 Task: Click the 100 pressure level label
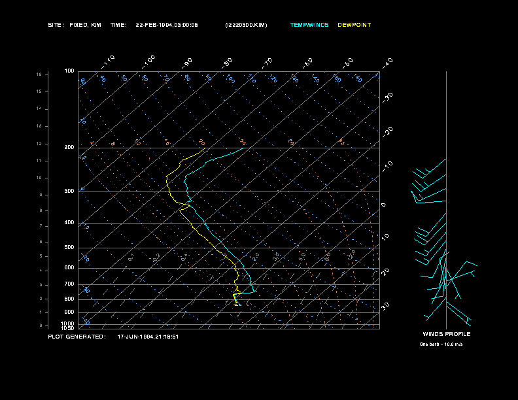click(69, 71)
